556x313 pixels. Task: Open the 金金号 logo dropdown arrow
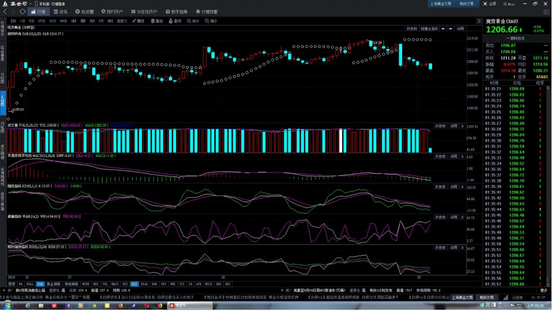[30, 3]
